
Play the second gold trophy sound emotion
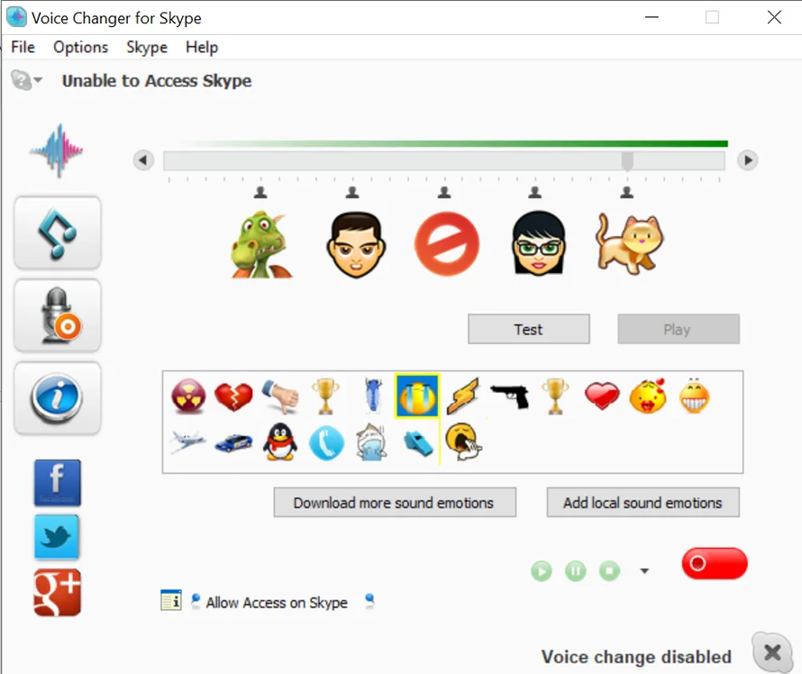coord(556,396)
